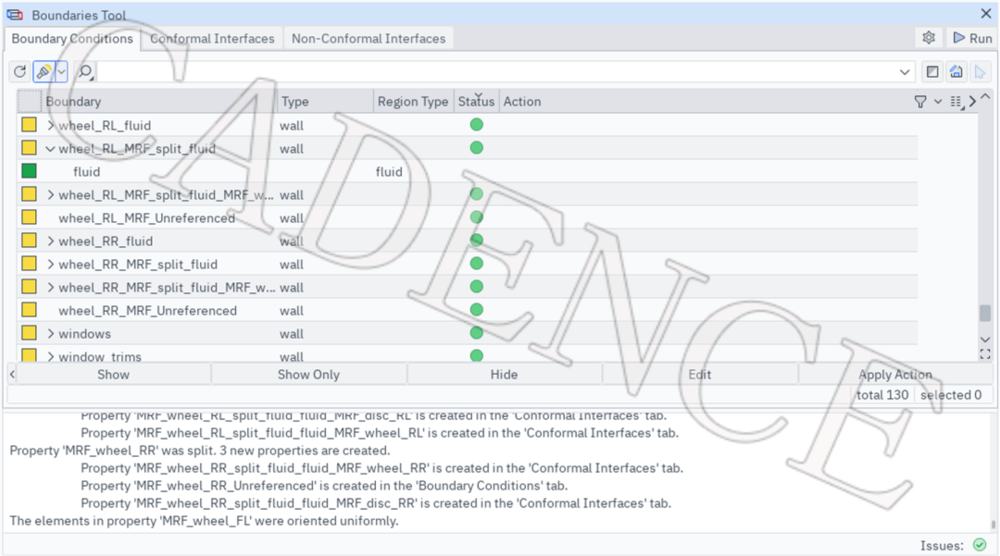Select the wheel_RL_MRF_Unreferenced boundary
Screen dimensions: 1000x556
pos(146,217)
